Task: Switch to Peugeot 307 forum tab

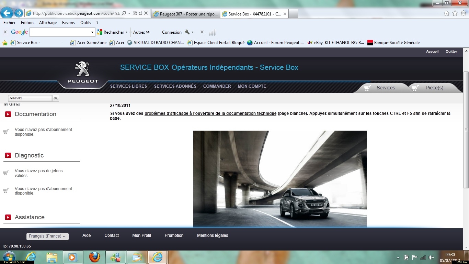Action: coord(185,14)
